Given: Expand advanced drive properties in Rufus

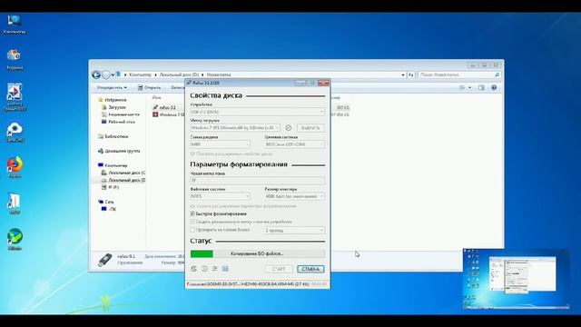Looking at the screenshot, I should [231, 154].
